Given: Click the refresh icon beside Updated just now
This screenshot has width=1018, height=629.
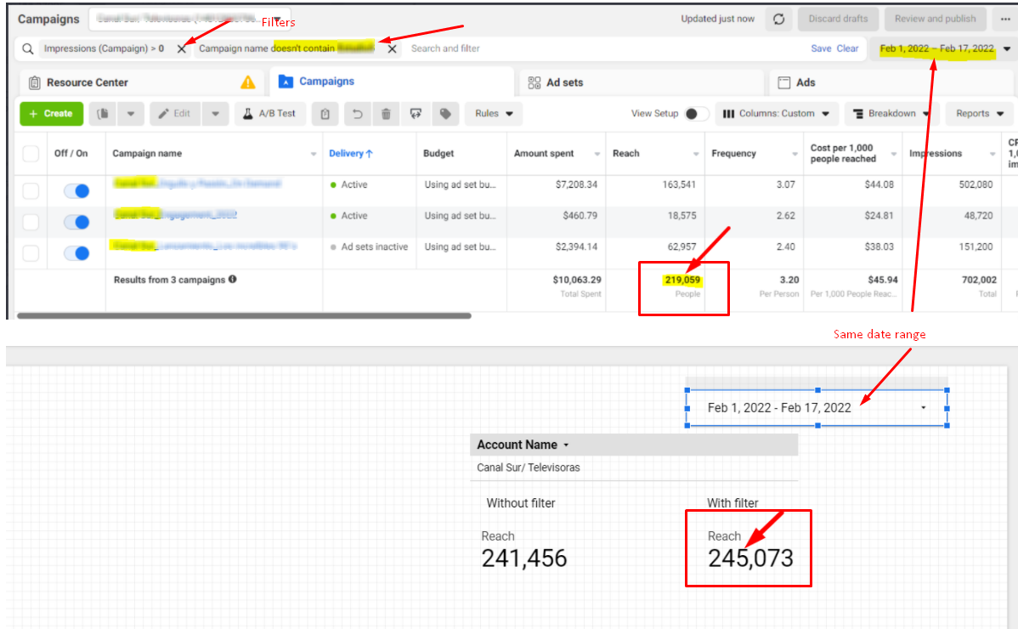Looking at the screenshot, I should pos(779,19).
